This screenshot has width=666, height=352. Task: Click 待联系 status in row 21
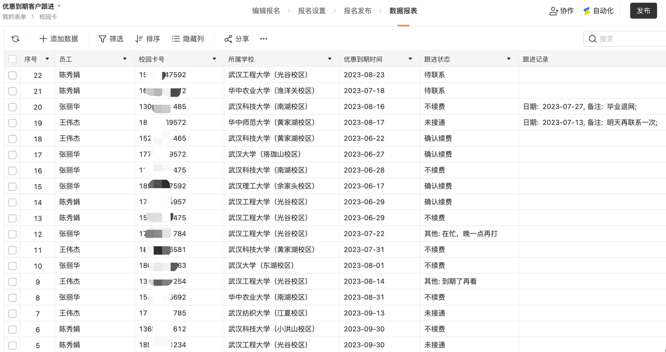(434, 91)
